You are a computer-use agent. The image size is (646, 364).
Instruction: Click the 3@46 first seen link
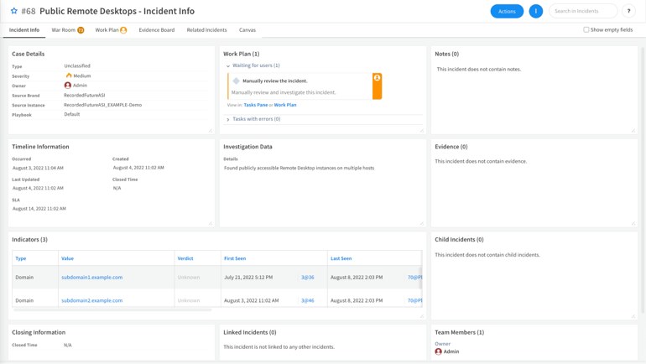(307, 300)
